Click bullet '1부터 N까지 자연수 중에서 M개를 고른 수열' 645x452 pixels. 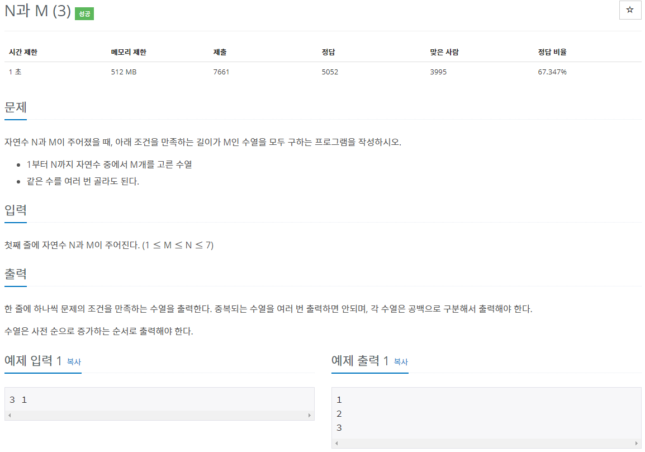pos(110,164)
